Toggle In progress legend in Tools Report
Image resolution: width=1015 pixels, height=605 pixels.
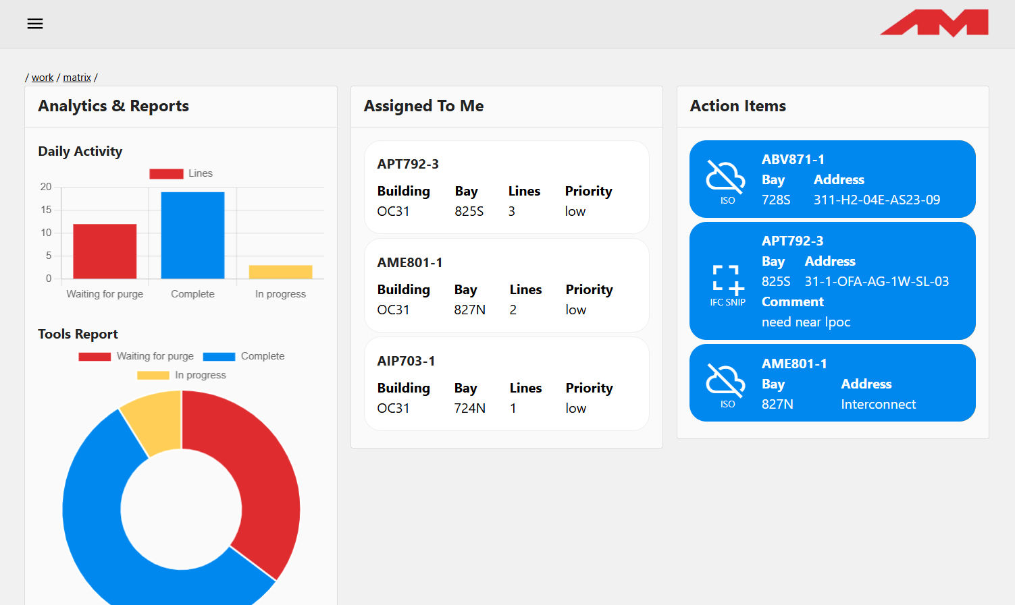click(x=182, y=375)
